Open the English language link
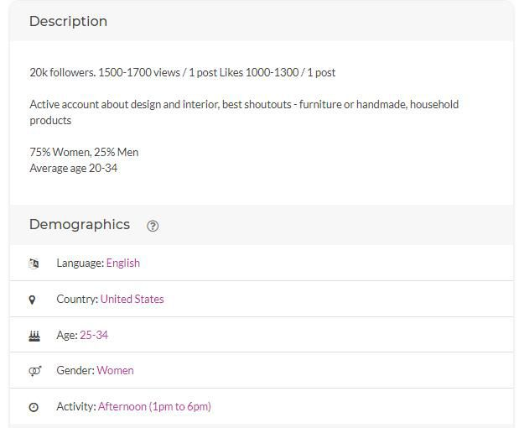 point(123,263)
